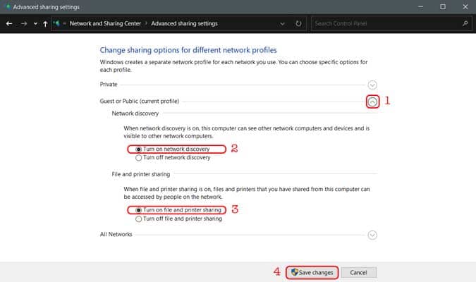The width and height of the screenshot is (476, 282).
Task: Click the Back navigation arrow
Action: point(9,23)
